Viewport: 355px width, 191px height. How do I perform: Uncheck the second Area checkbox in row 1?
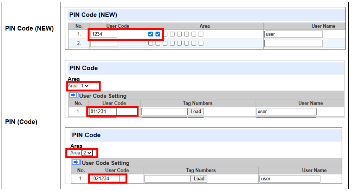(x=158, y=34)
